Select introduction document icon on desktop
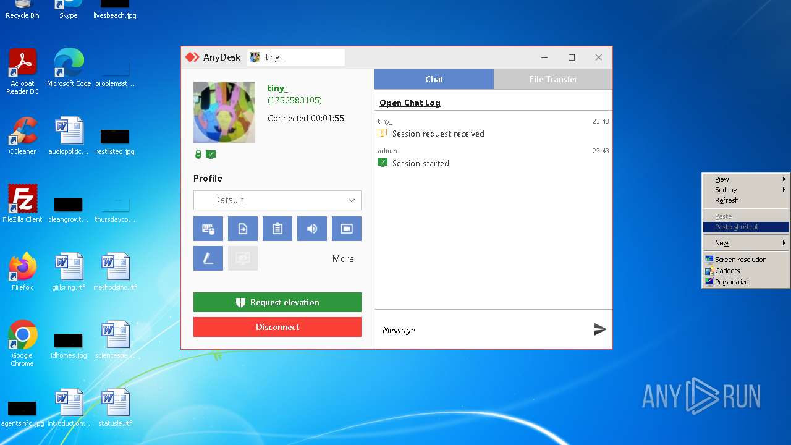 coord(69,408)
